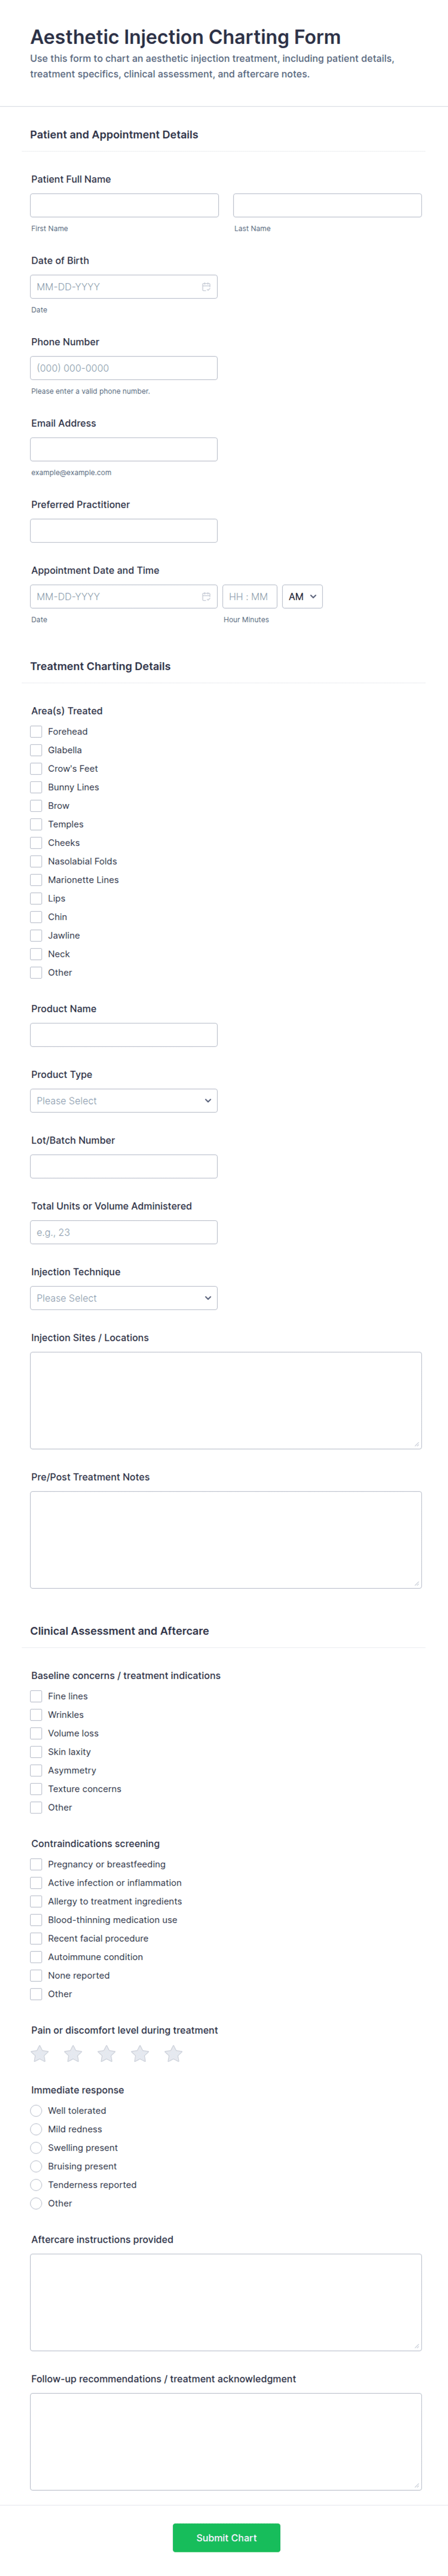The image size is (448, 2576).
Task: Click the Appointment Date calendar icon
Action: tap(207, 597)
